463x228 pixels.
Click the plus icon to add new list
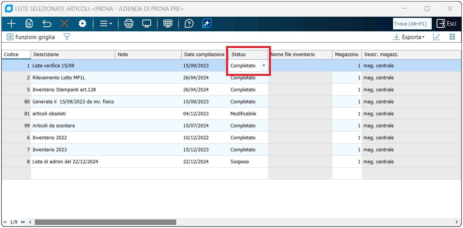click(x=11, y=24)
